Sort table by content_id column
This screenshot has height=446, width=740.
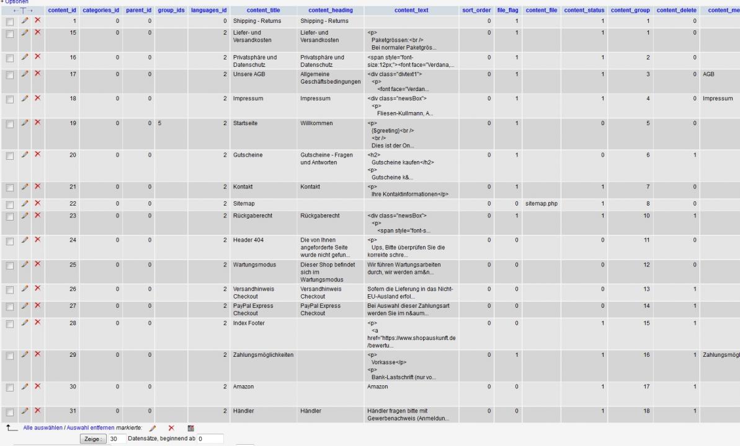(62, 11)
